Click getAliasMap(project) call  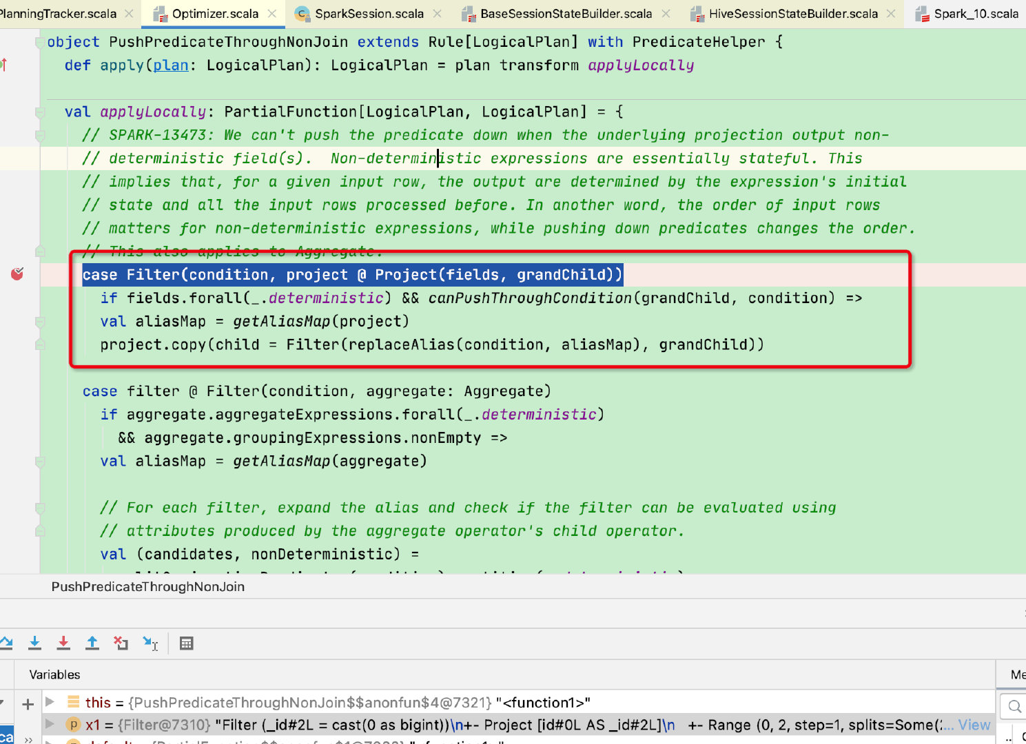[321, 322]
